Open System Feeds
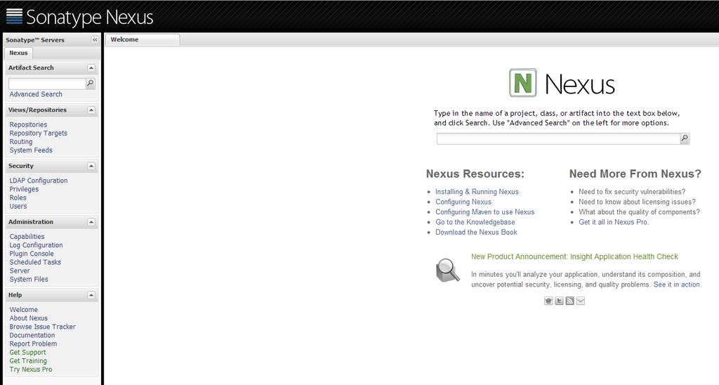The image size is (719, 385). [x=31, y=150]
